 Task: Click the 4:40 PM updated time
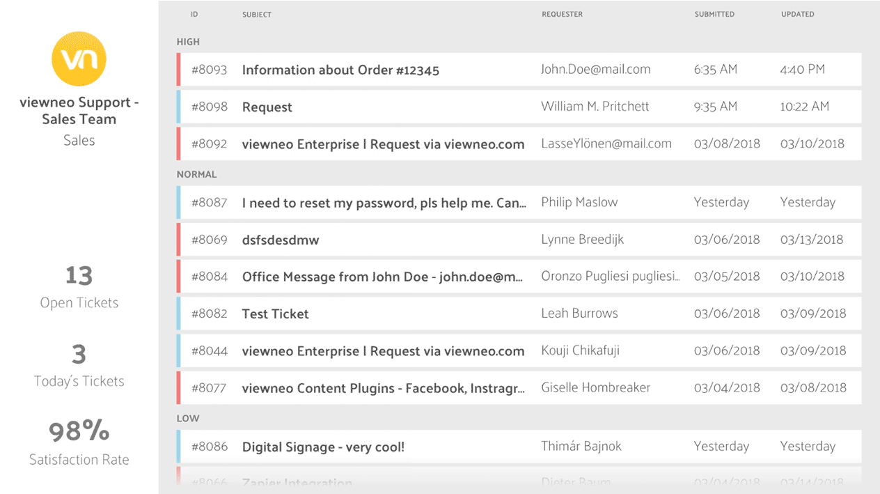803,69
